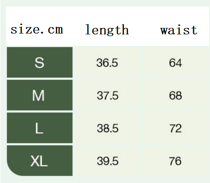This screenshot has width=210, height=183.
Task: Click the waist value 68
Action: point(176,95)
